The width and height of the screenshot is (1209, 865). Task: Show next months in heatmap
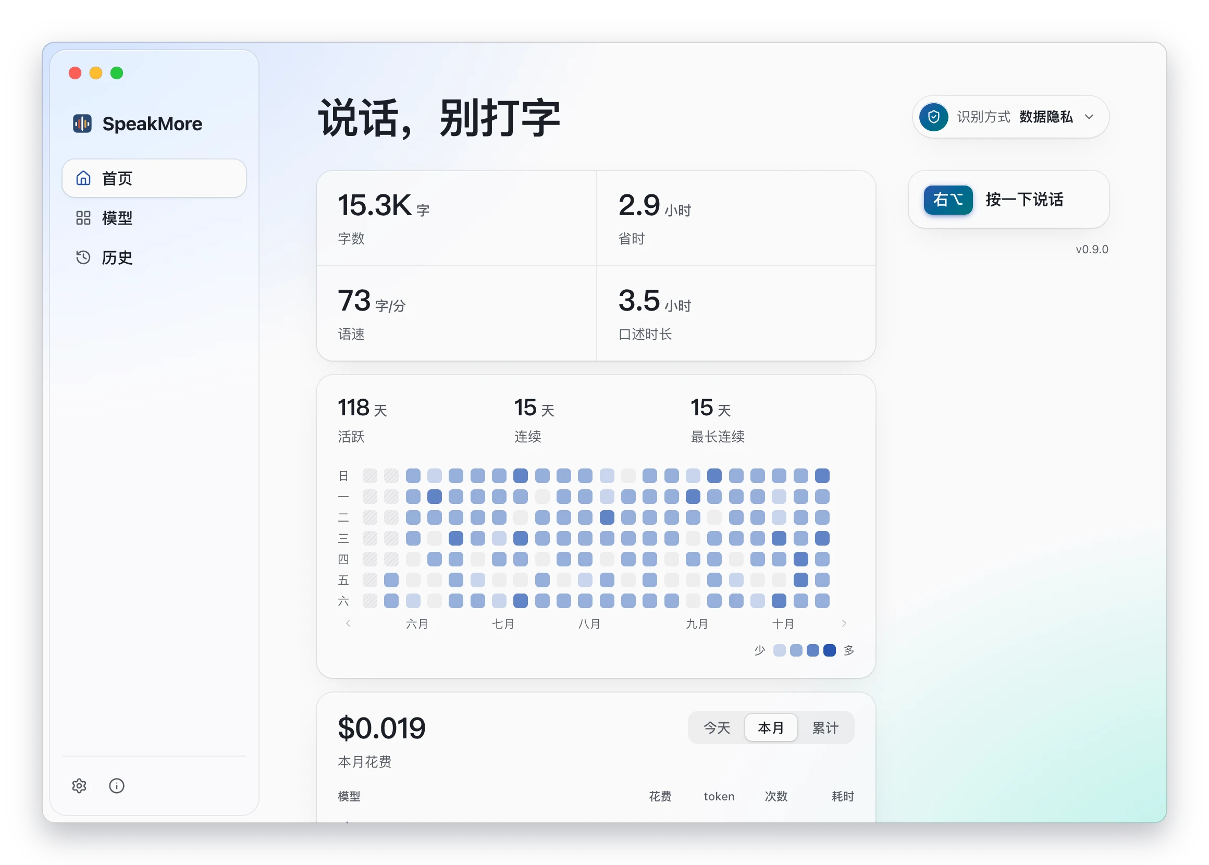[844, 623]
